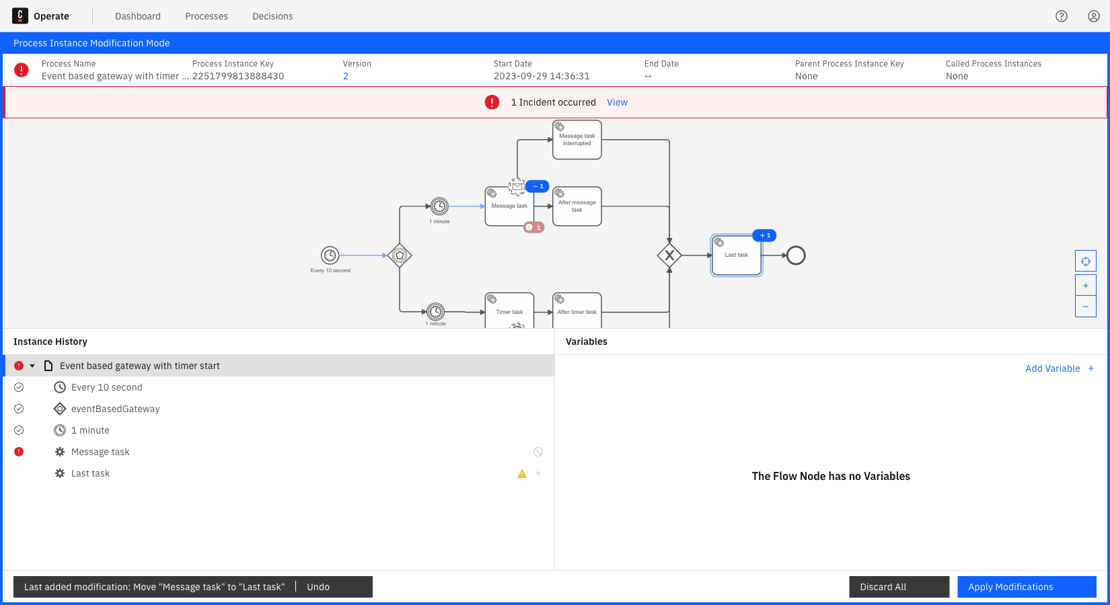Navigate to the Decisions tab
1110x605 pixels.
coord(272,16)
